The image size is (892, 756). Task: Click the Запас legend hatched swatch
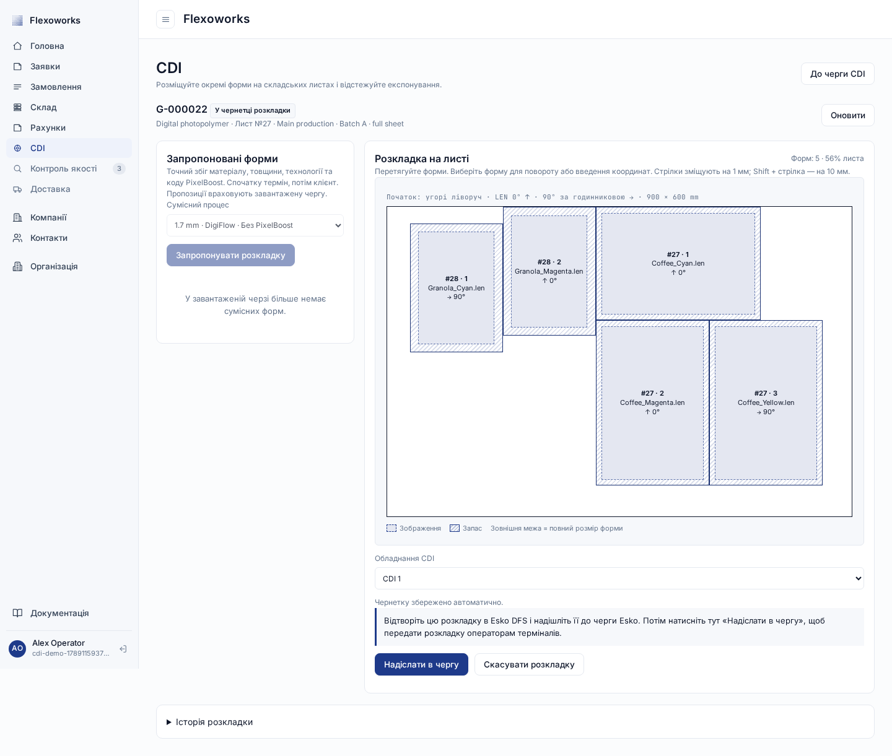pyautogui.click(x=455, y=528)
